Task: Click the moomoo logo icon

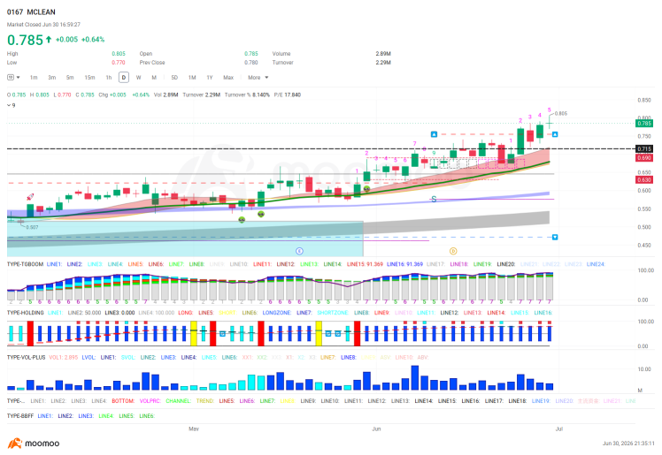Action: [15, 444]
